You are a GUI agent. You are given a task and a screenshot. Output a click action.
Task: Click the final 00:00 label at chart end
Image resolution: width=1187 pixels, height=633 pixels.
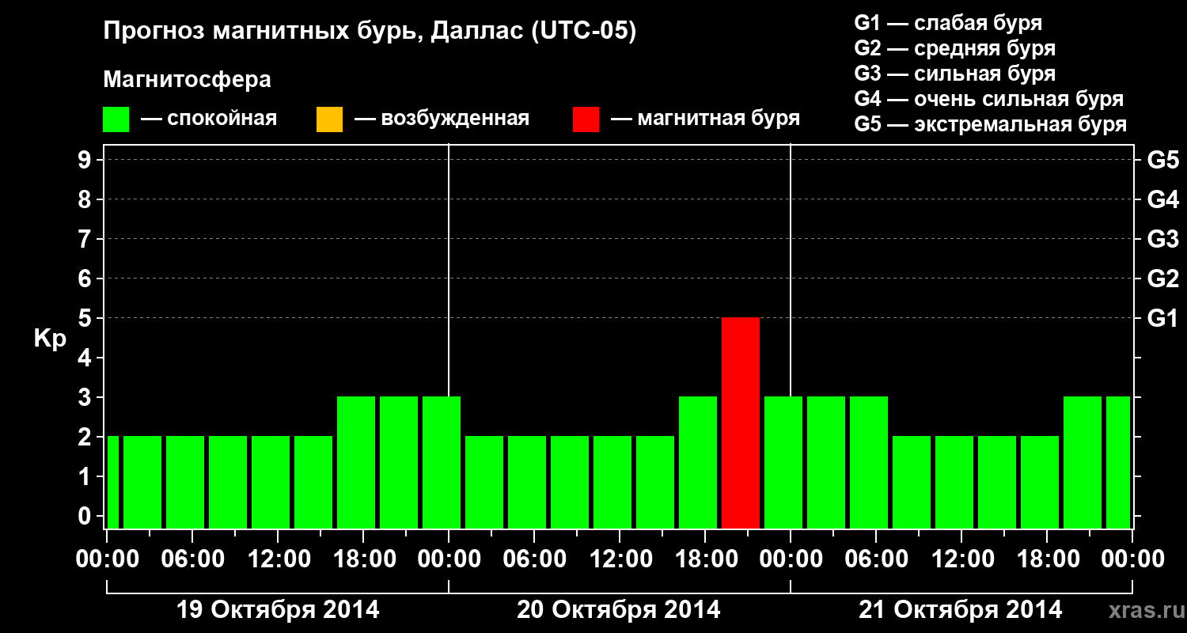pyautogui.click(x=1132, y=559)
